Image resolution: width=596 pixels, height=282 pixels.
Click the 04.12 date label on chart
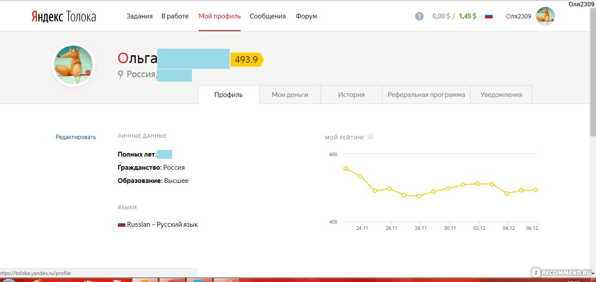coord(509,228)
